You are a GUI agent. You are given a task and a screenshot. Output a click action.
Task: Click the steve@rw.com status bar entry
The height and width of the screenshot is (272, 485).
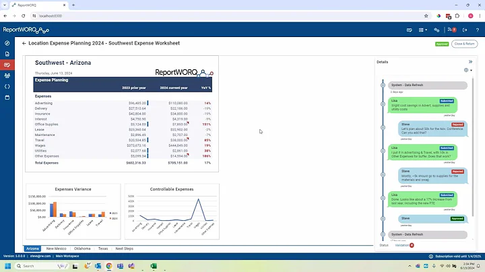[40, 257]
